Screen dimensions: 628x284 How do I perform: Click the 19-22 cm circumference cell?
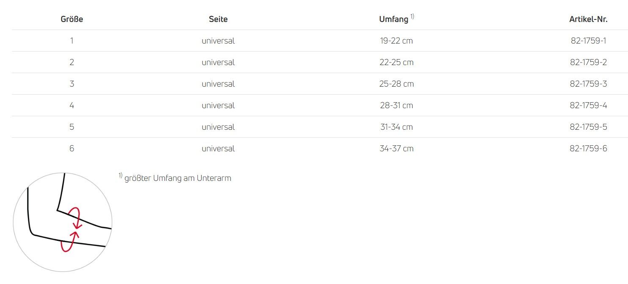pos(396,41)
